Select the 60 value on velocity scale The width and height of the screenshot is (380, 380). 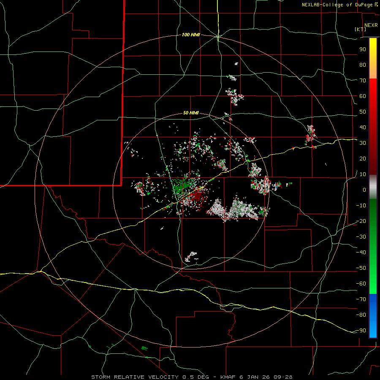click(363, 96)
